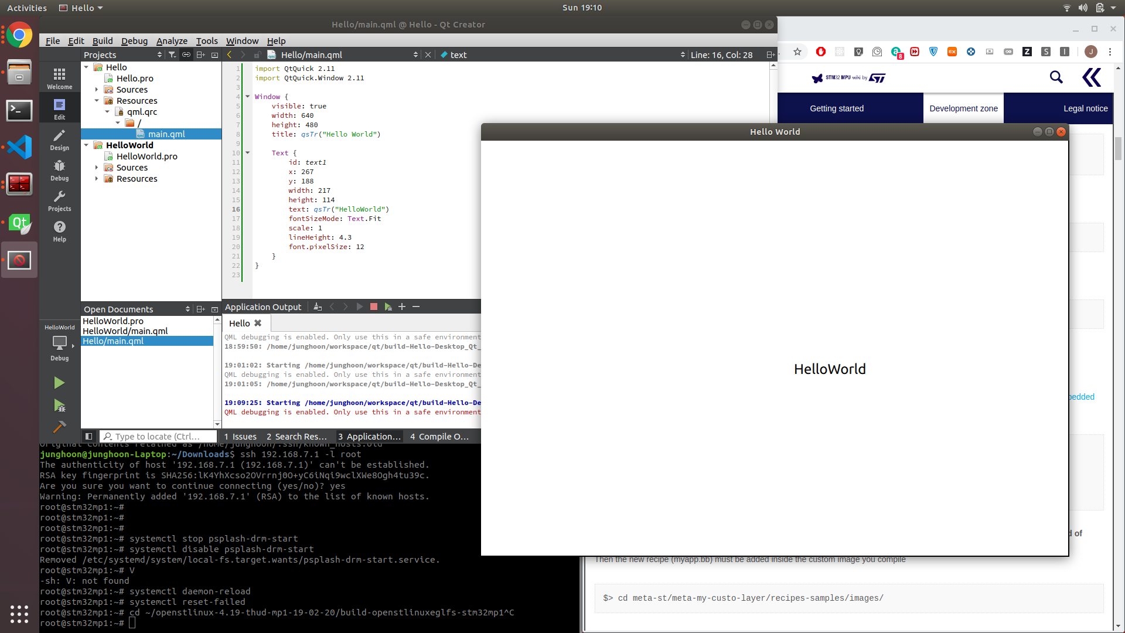This screenshot has height=633, width=1125.
Task: Switch to Compile Output pane
Action: [x=439, y=436]
